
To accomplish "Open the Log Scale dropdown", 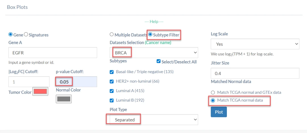I will pos(255,44).
